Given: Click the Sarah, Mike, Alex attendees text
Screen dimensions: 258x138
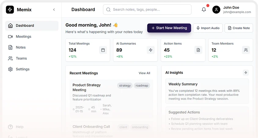Looking at the screenshot, I should [x=107, y=109].
